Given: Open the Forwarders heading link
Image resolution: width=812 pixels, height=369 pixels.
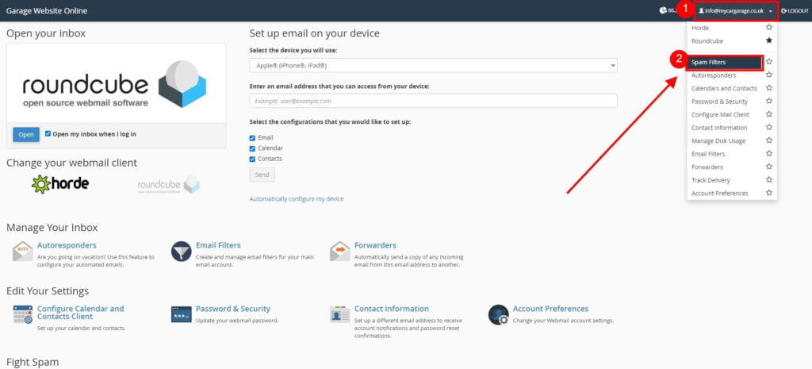Looking at the screenshot, I should click(375, 245).
